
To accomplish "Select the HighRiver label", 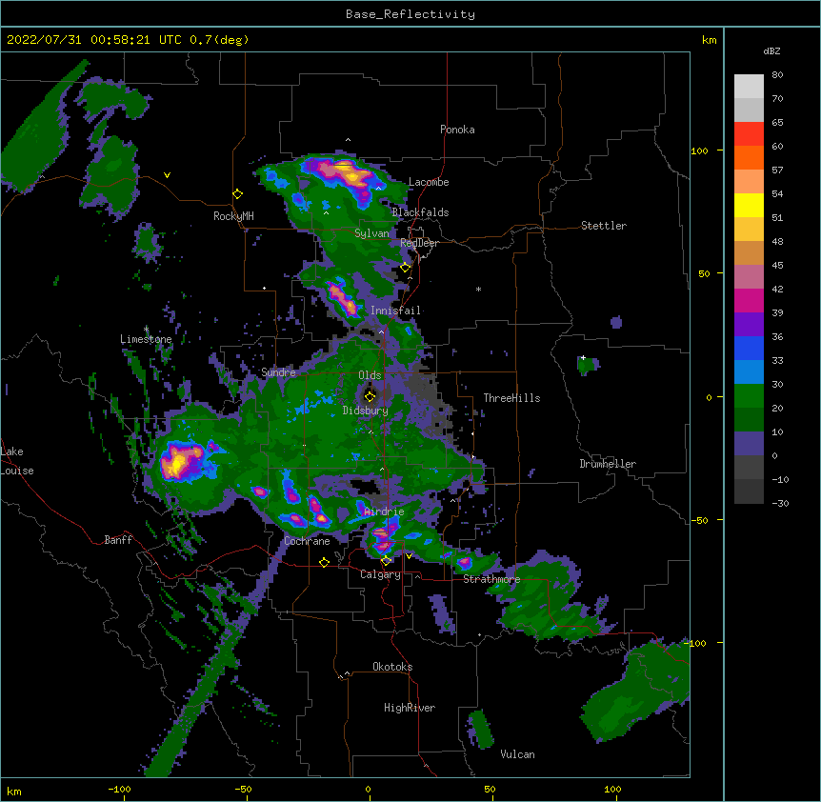I will coord(410,708).
